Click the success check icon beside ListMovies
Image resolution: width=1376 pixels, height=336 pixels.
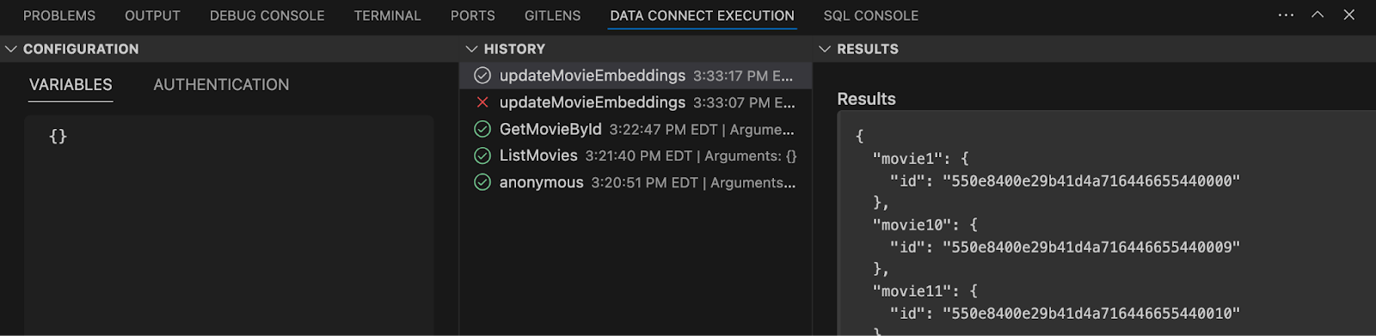tap(482, 156)
